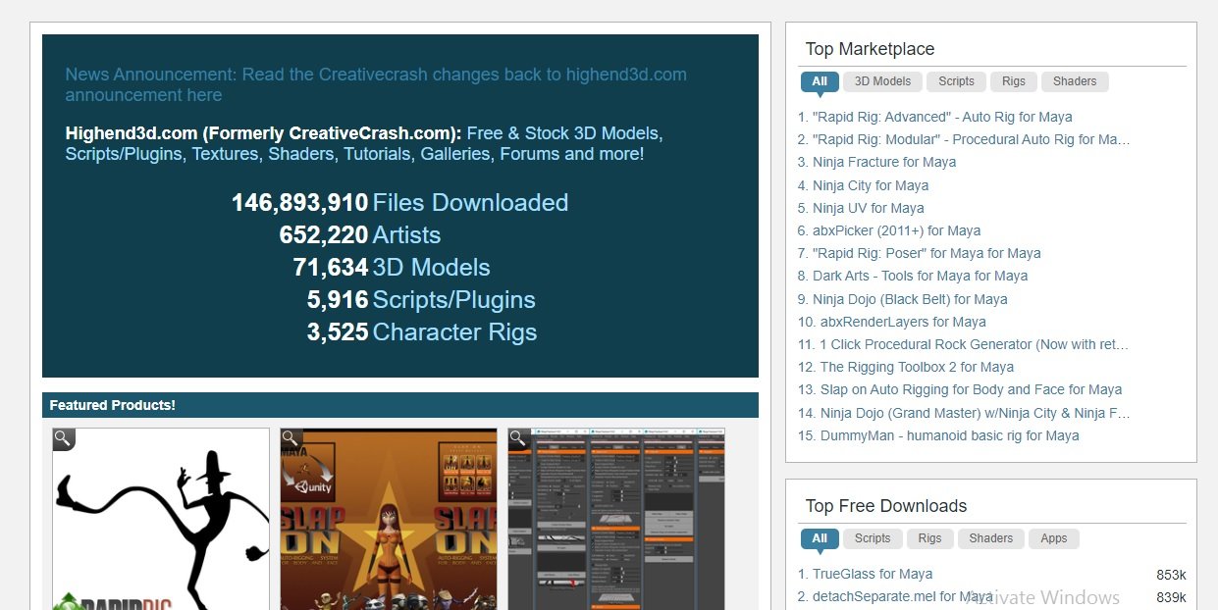Viewport: 1218px width, 610px height.
Task: Click Free & Stock 3D Models link
Action: (564, 132)
